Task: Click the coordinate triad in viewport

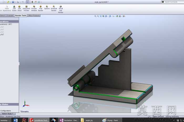Action: point(25,104)
